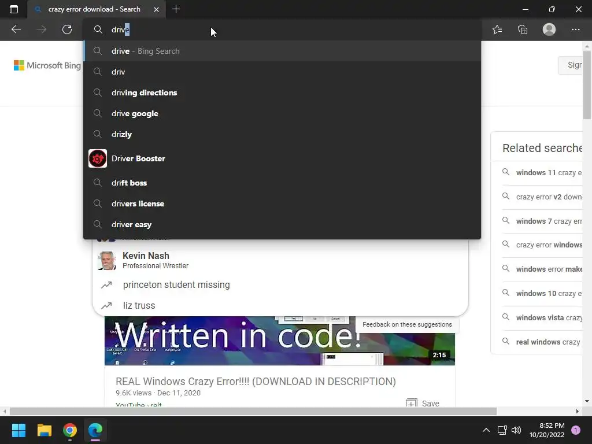
Task: Click the trending arrow icon beside 'liz truss'
Action: [x=106, y=305]
